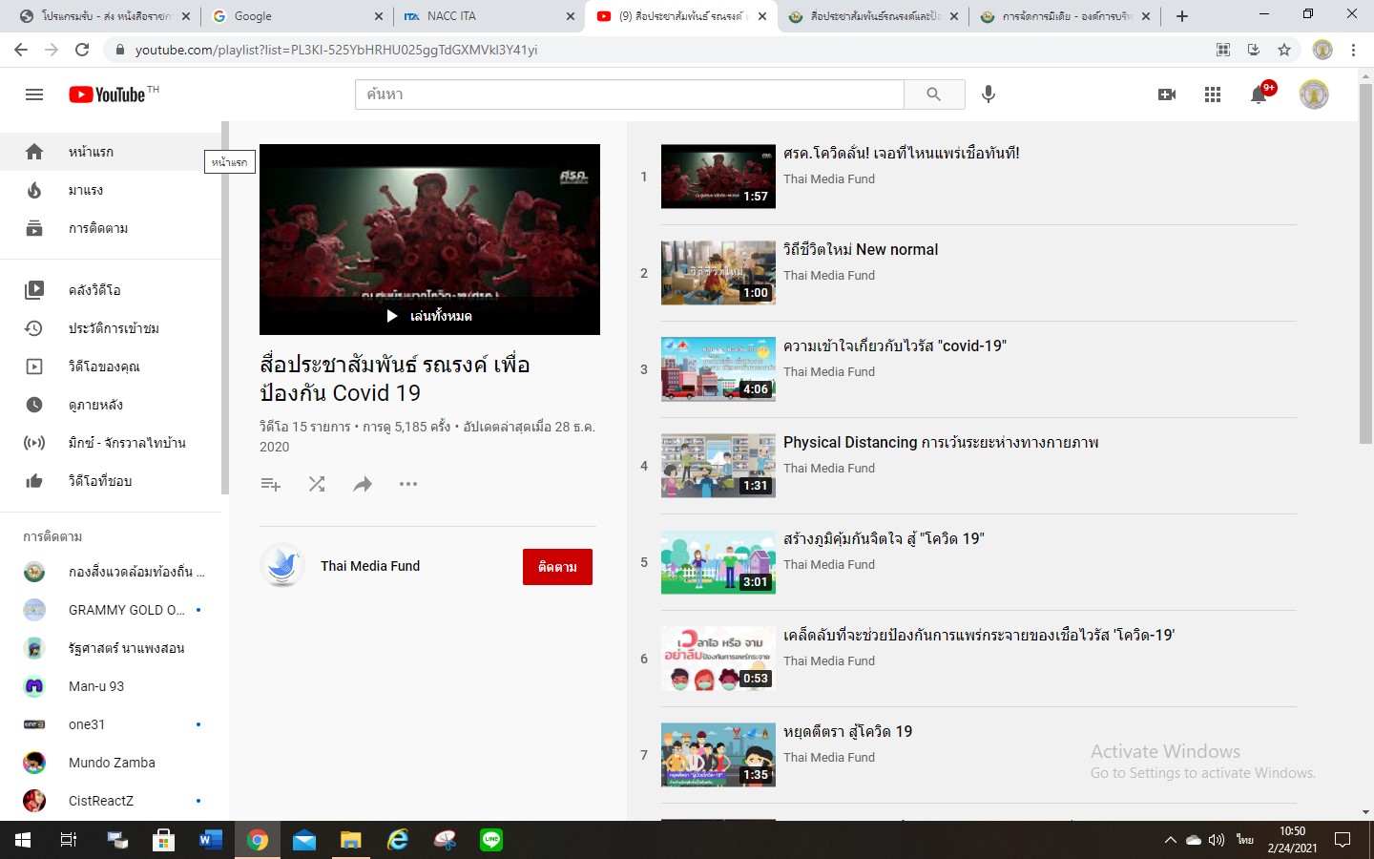Open Chrome's three-dot browser menu
Image resolution: width=1374 pixels, height=859 pixels.
pos(1353,50)
